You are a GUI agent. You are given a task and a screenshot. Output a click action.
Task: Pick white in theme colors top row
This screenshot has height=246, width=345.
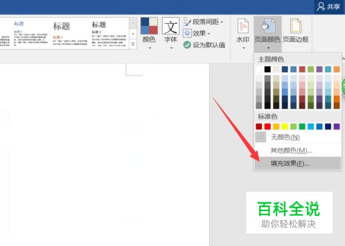pyautogui.click(x=259, y=70)
